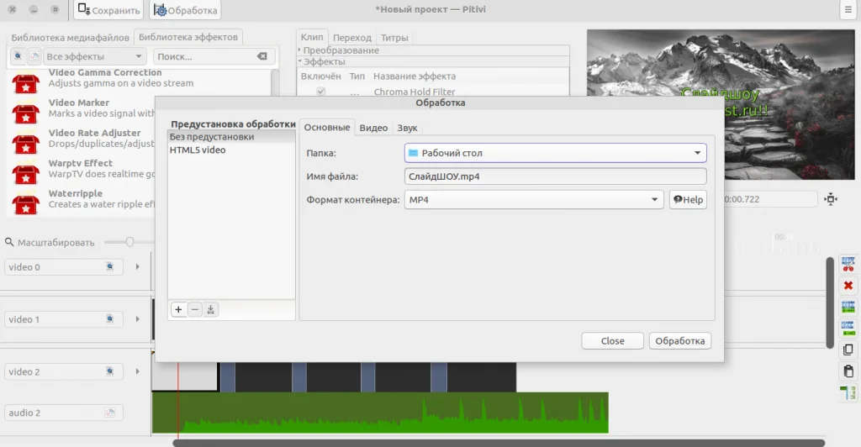Click the application hamburger menu

(x=848, y=10)
